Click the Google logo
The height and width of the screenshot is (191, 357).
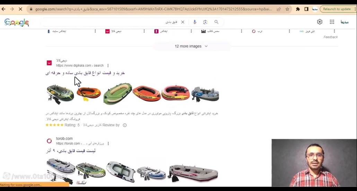pos(17,22)
